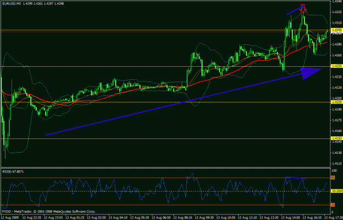Click the yellow 1.4200 price level tag
This screenshot has width=343, height=220.
[x=336, y=102]
